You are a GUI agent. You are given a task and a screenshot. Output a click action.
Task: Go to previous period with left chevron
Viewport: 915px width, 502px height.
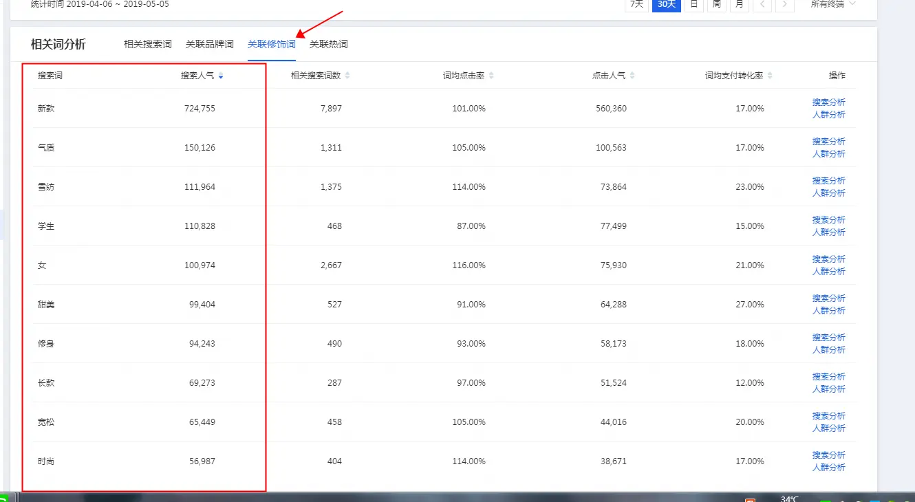pyautogui.click(x=762, y=4)
